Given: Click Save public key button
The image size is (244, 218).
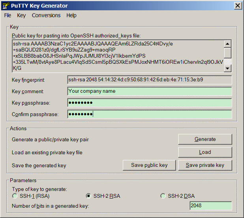Looking at the screenshot, I should pyautogui.click(x=149, y=165).
